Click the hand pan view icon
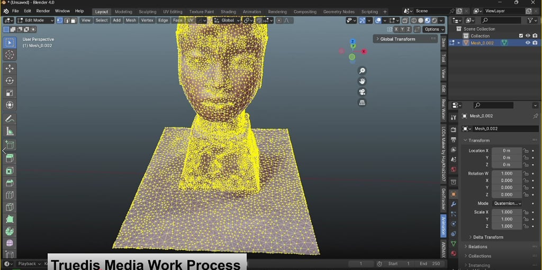 click(362, 81)
